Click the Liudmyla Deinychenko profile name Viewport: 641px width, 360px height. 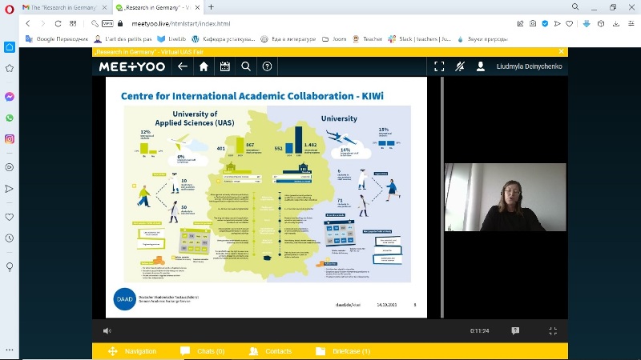coord(530,66)
